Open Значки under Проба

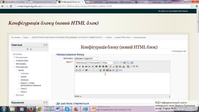click(x=24, y=77)
